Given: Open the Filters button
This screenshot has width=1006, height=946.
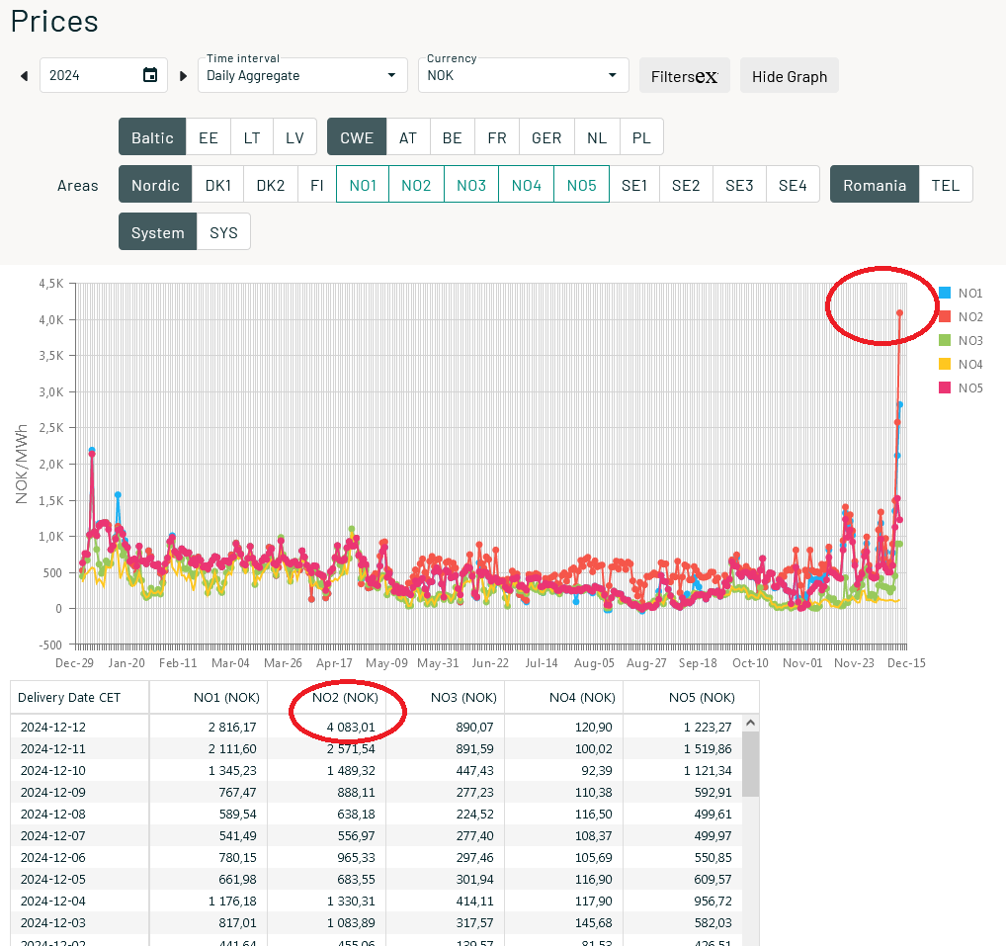Looking at the screenshot, I should click(x=685, y=76).
